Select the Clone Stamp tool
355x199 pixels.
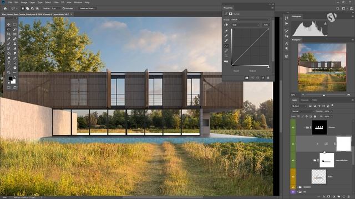15,44
